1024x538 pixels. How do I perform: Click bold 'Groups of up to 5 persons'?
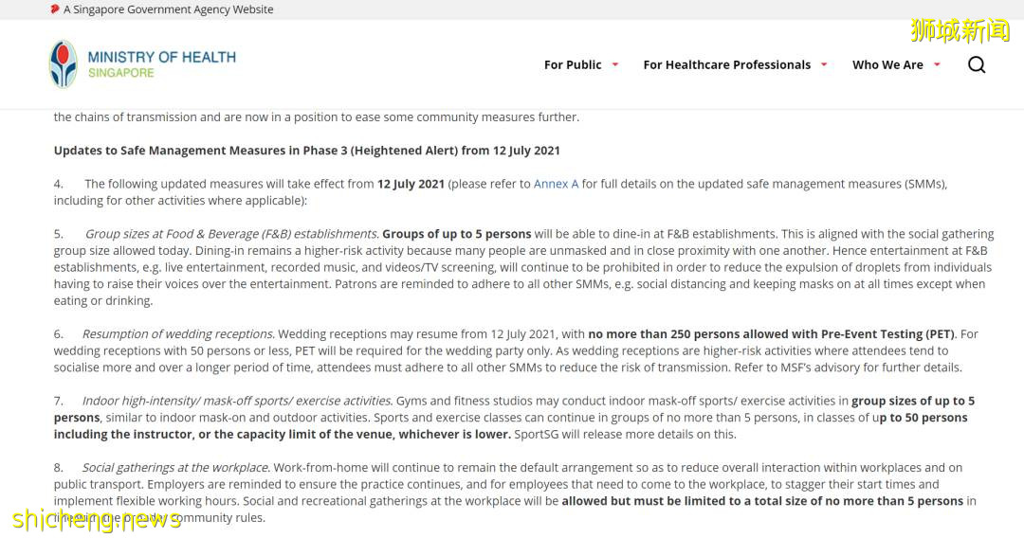(456, 234)
